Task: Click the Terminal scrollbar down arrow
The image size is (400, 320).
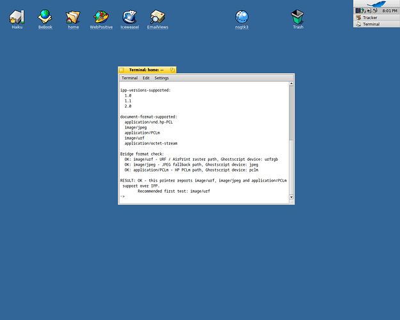Action: [291, 197]
